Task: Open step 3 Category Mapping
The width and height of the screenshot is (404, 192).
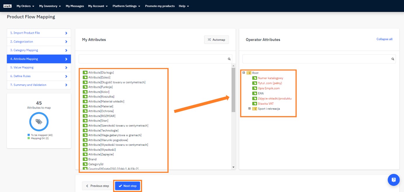Action: (x=39, y=50)
